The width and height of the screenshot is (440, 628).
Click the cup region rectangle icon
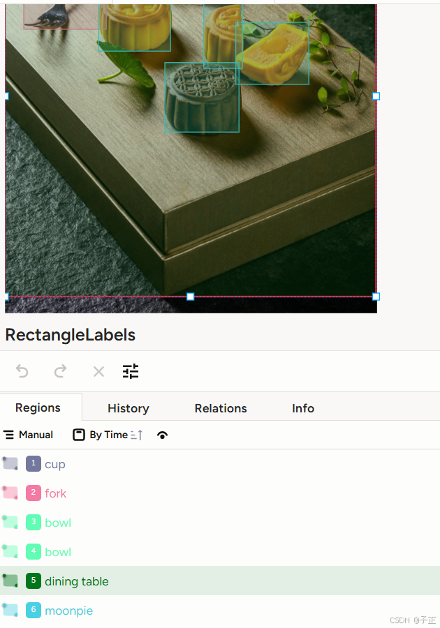(x=10, y=464)
